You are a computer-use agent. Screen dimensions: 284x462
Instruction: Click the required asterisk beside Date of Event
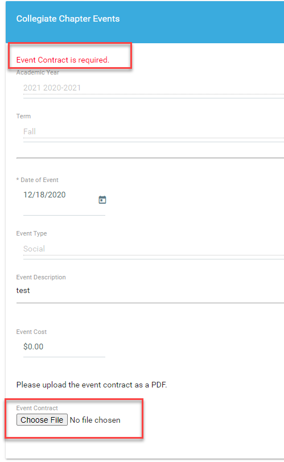pos(18,179)
